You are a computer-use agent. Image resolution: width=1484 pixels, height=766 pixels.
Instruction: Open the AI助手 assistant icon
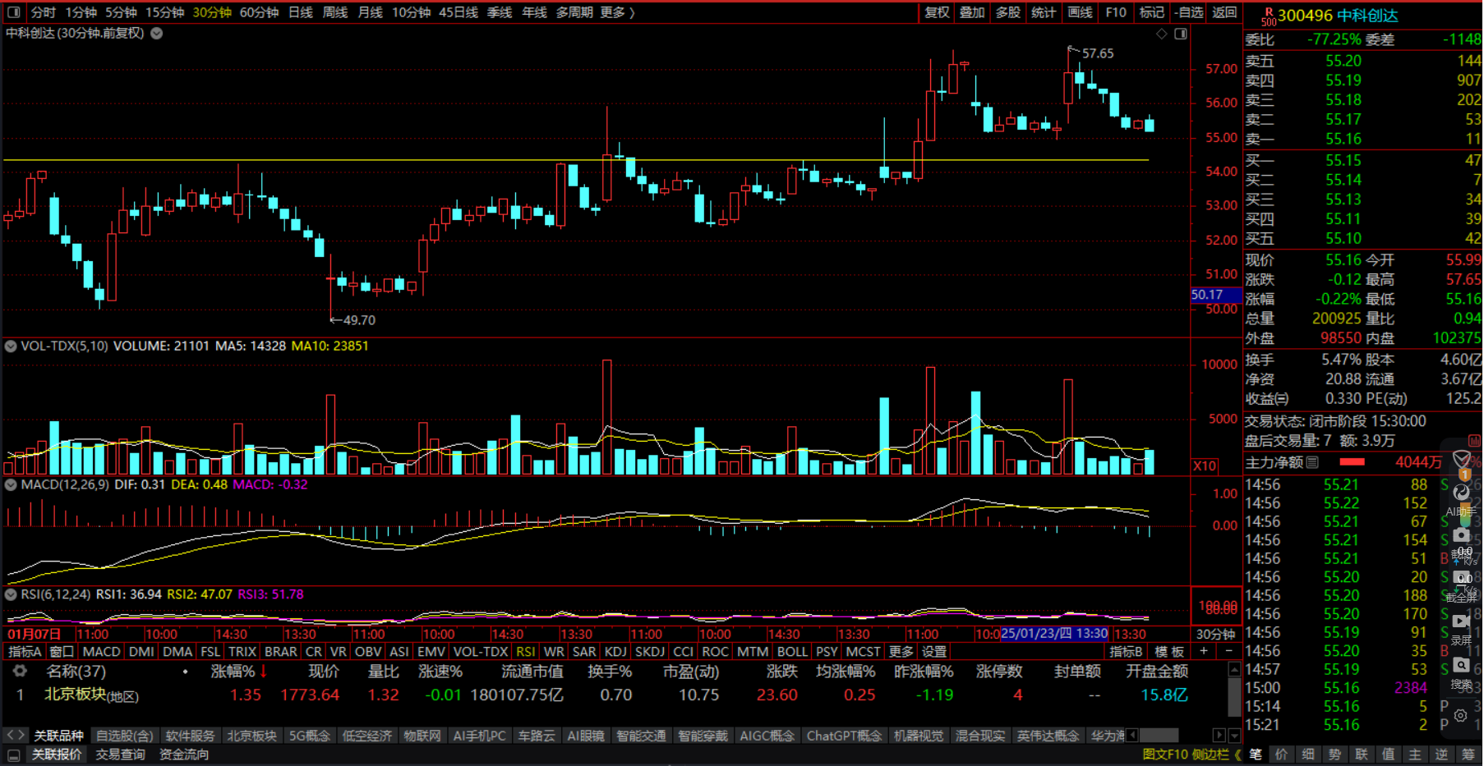[x=1462, y=493]
